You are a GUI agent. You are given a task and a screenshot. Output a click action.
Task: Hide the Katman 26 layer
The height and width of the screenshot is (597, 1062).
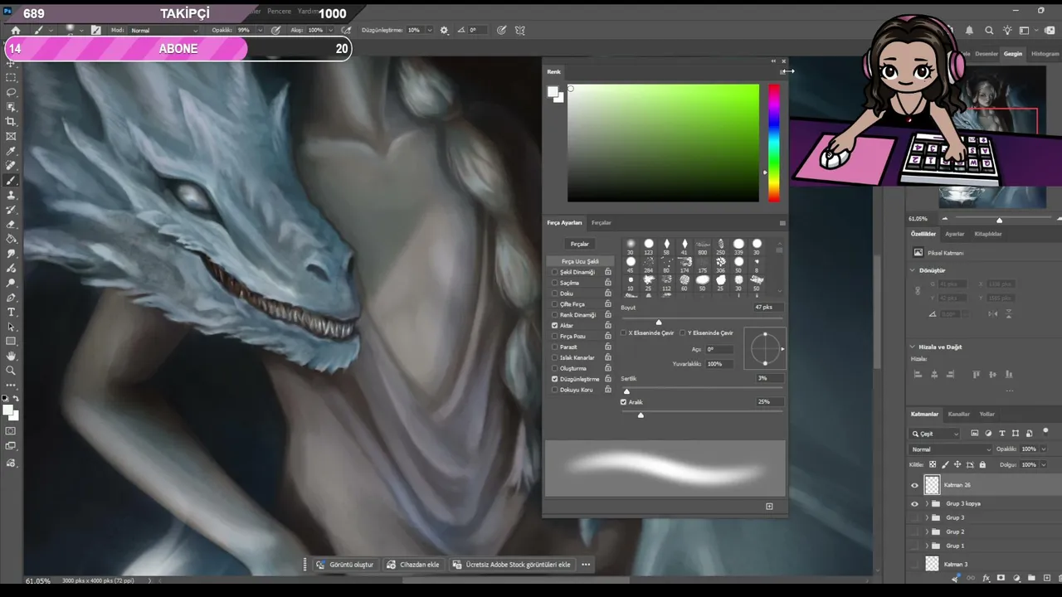pos(915,485)
